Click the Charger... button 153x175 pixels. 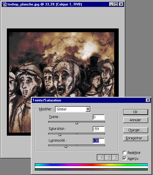coord(136,130)
